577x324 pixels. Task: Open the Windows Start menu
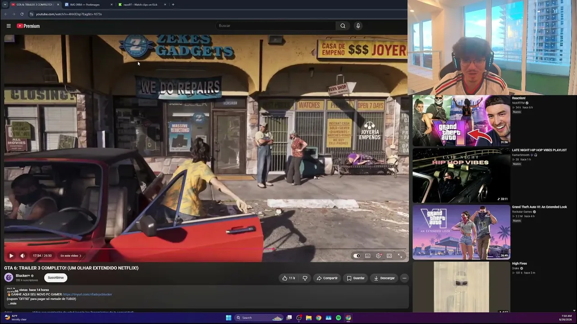click(229, 318)
